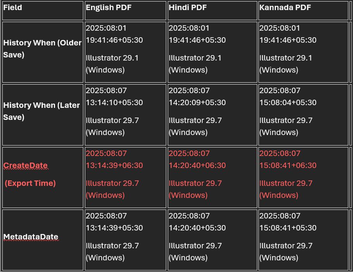
Task: Click the English PDF timestamp 13:14:10+05:30
Action: [114, 103]
